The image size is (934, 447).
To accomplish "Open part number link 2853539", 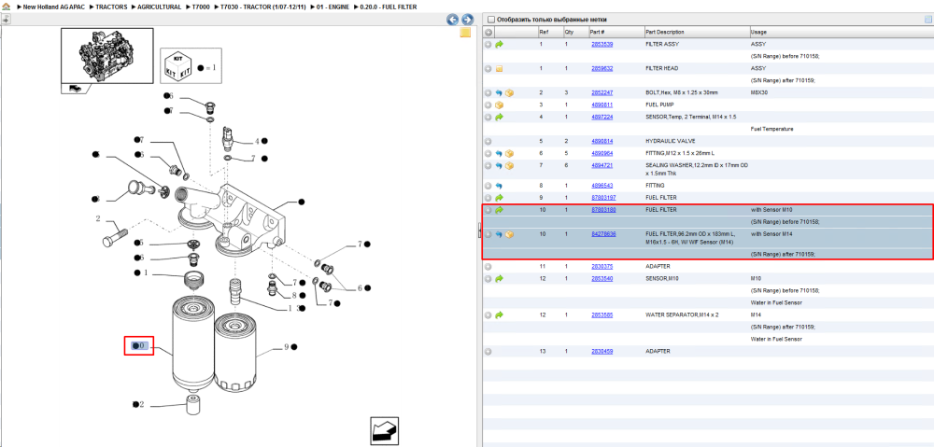I will (601, 44).
